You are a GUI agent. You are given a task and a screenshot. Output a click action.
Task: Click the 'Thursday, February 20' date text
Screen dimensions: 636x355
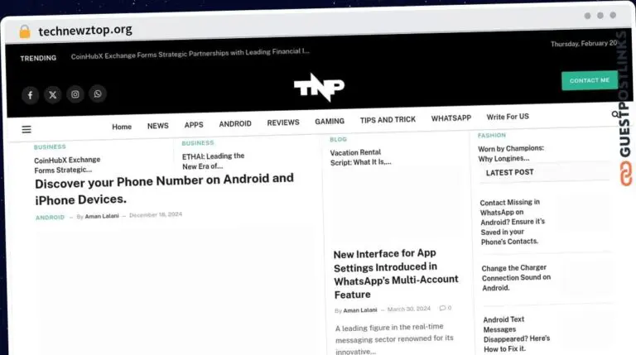584,43
